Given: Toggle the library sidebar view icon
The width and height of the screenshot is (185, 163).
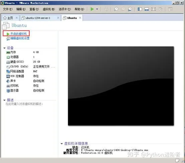Looking at the screenshot, I should (x=140, y=9).
